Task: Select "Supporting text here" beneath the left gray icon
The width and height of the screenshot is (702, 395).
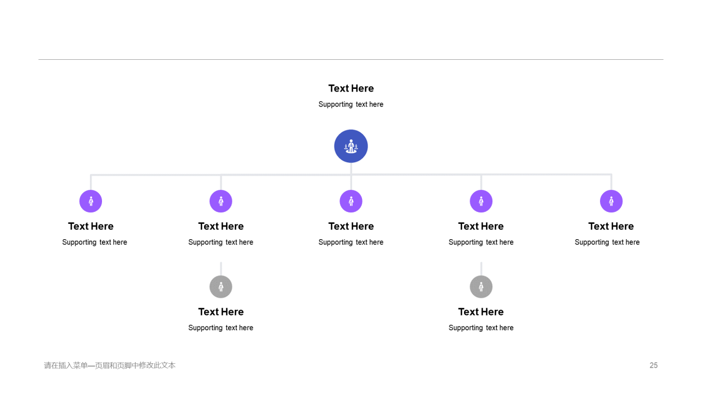Action: [x=221, y=328]
